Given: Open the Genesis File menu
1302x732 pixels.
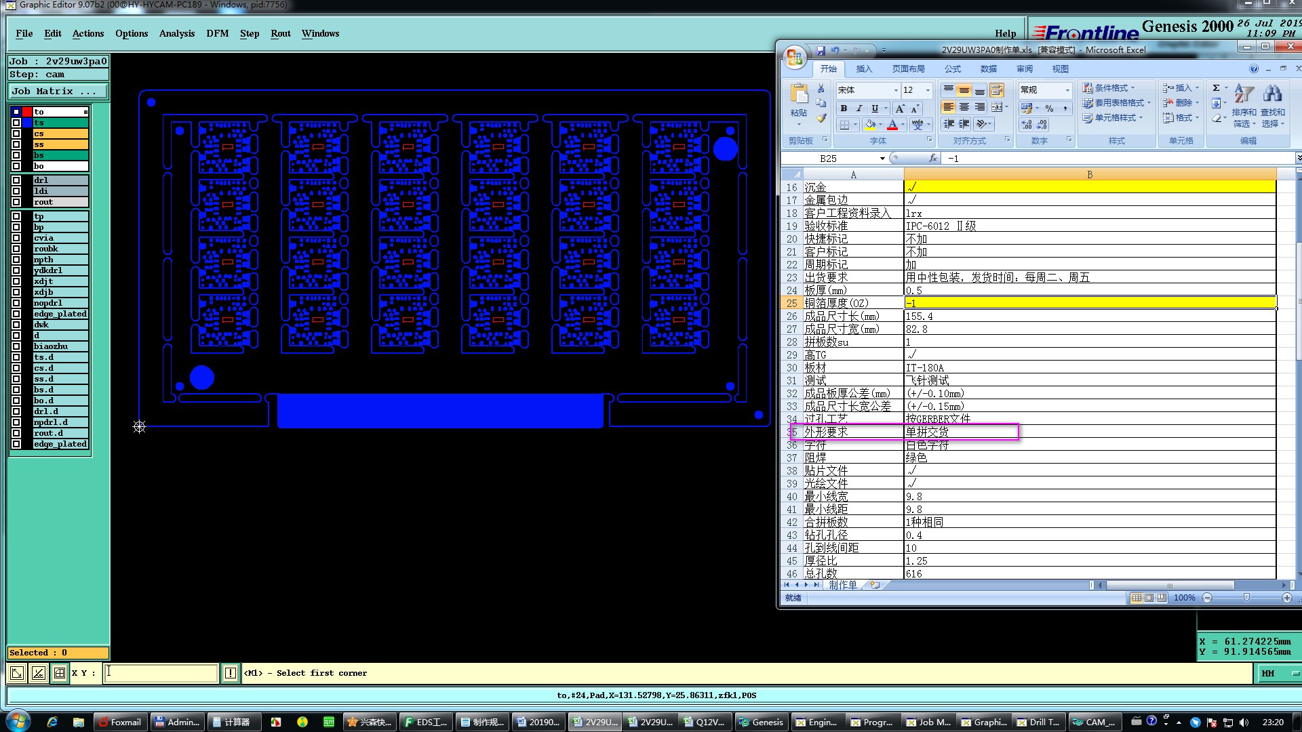Looking at the screenshot, I should [24, 33].
